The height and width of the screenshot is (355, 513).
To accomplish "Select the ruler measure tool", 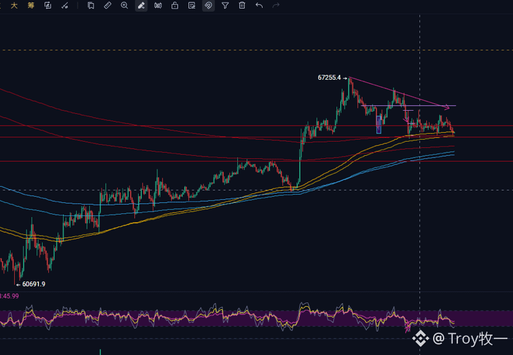I will pyautogui.click(x=108, y=5).
